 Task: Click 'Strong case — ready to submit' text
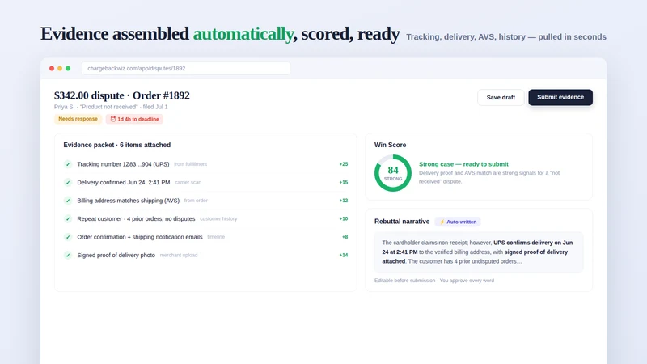tap(463, 164)
